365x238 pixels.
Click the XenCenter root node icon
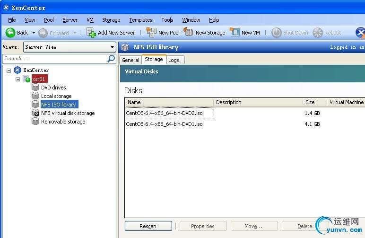(17, 70)
